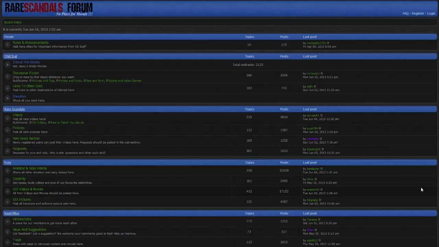Click the forum status icon beside Celebrity

coord(7,181)
